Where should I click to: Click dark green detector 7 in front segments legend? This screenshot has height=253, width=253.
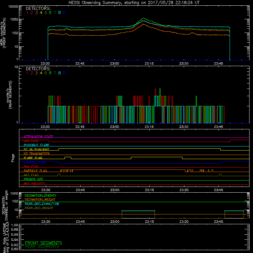point(55,13)
